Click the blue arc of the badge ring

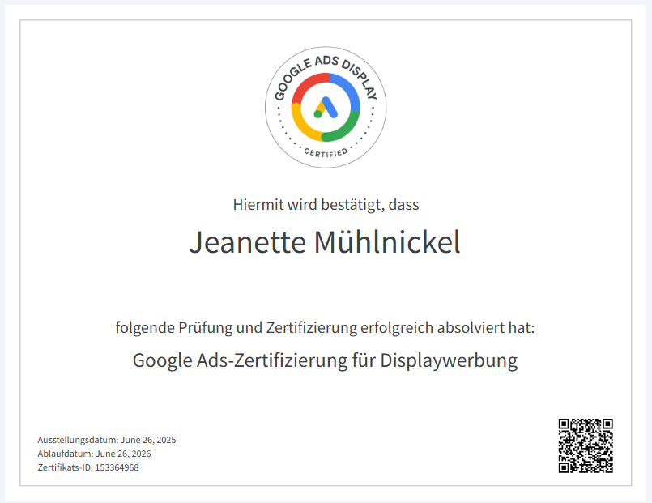[x=349, y=87]
